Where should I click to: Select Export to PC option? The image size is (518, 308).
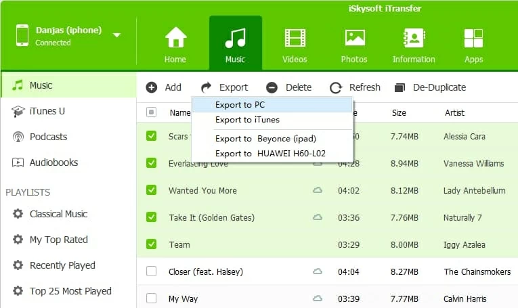pyautogui.click(x=240, y=105)
